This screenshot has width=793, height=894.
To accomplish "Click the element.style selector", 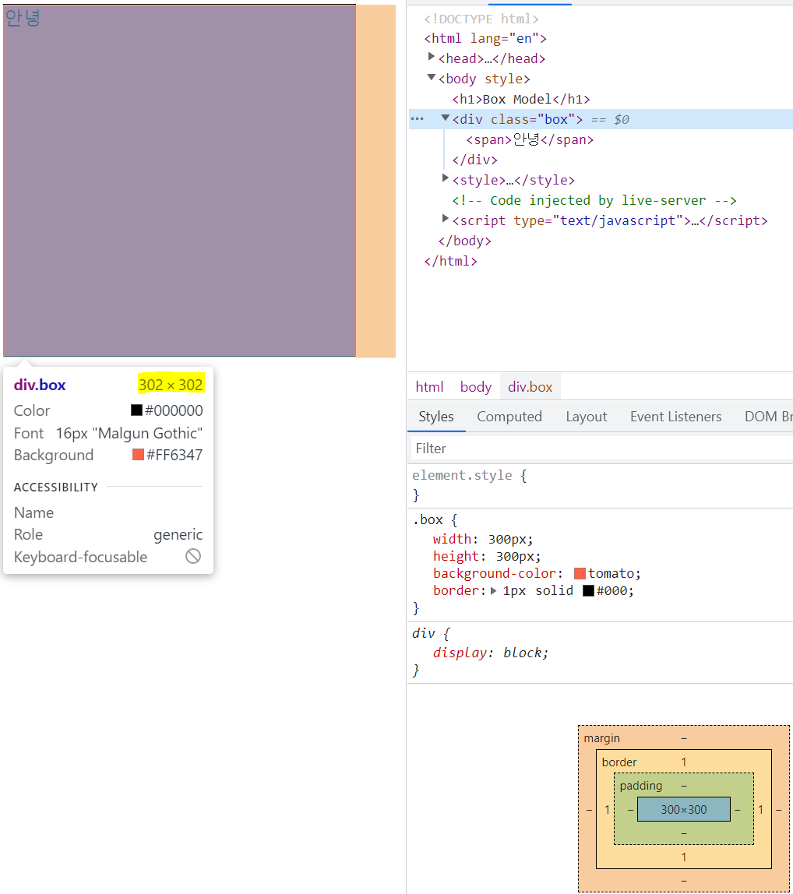I will (462, 476).
